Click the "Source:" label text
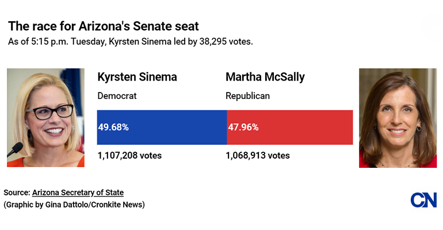Image resolution: width=443 pixels, height=230 pixels. [17, 193]
